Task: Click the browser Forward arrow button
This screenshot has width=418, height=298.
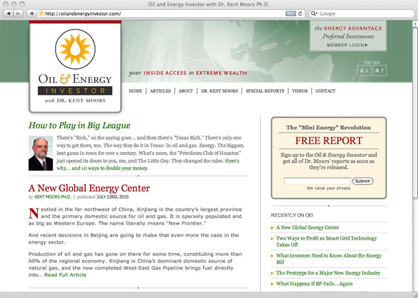Action: click(x=18, y=13)
